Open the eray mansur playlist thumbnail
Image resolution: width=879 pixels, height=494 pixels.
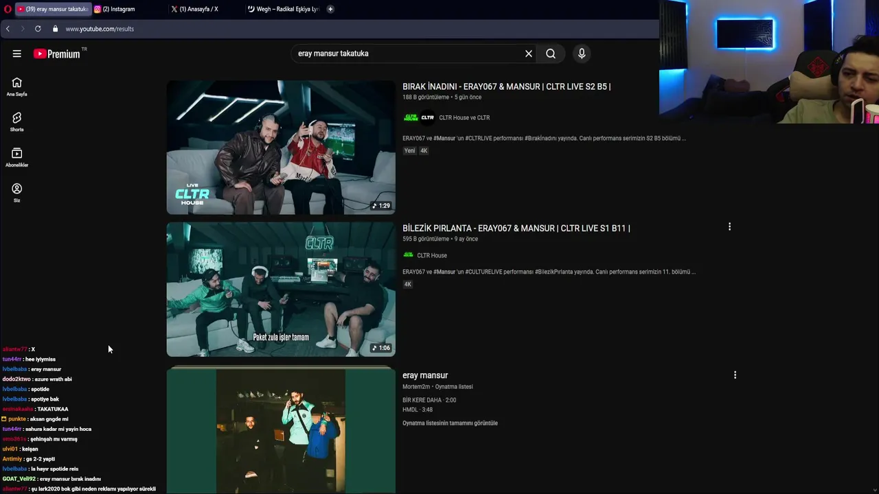281,431
